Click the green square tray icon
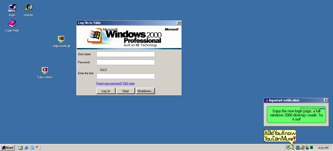The height and width of the screenshot is (151, 333). (312, 148)
